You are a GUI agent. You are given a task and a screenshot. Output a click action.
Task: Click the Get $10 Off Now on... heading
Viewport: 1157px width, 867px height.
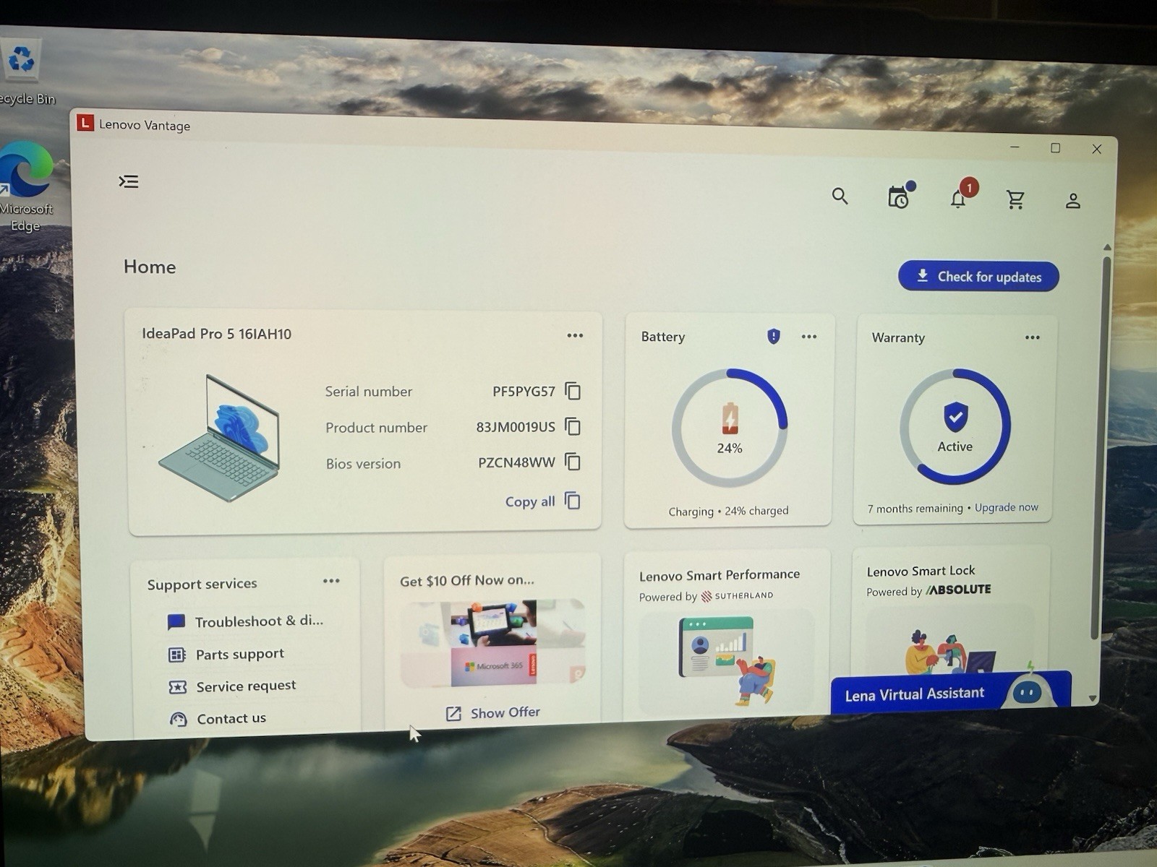click(467, 580)
